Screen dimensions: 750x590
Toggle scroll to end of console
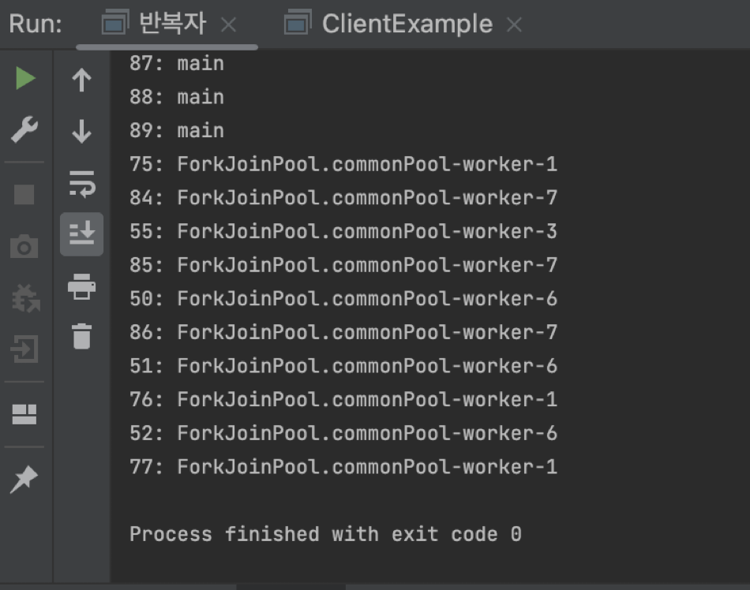pos(82,234)
